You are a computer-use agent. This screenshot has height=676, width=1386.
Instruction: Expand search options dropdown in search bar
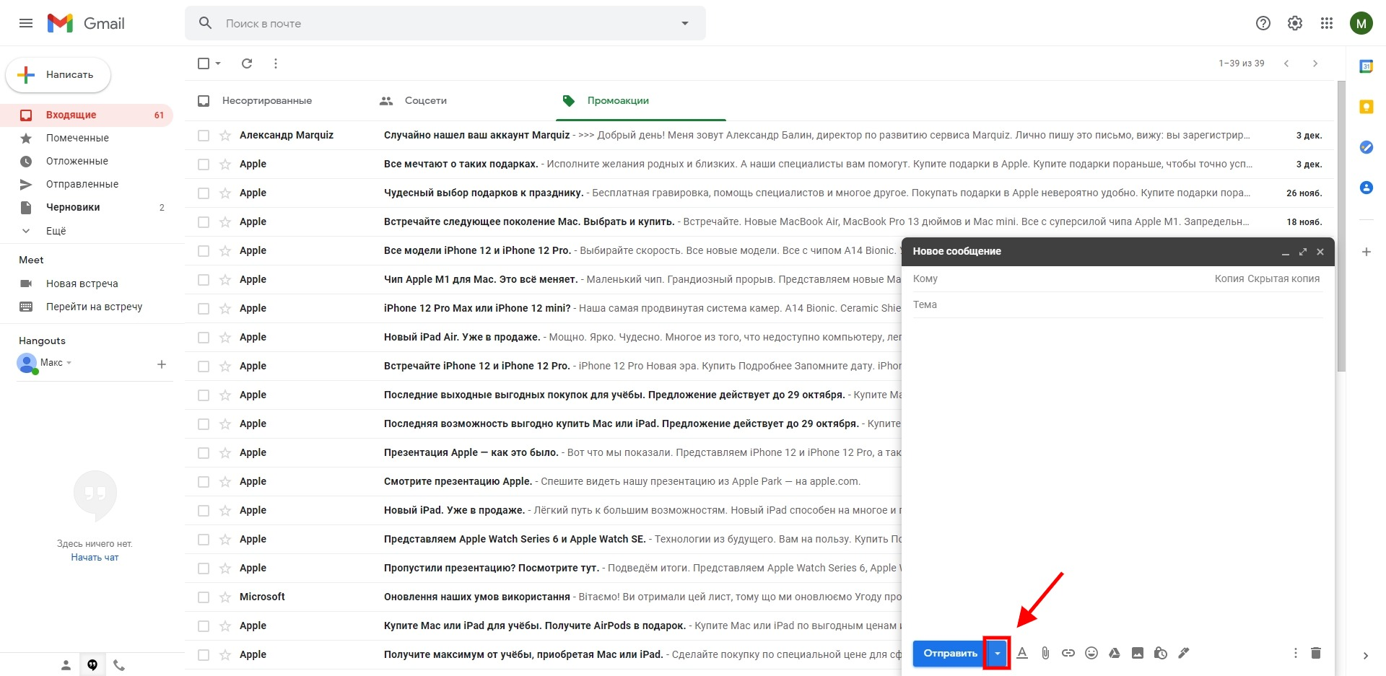click(685, 23)
